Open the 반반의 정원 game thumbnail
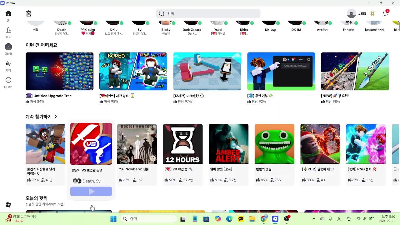Screen dimensions: 400x225 click(x=274, y=144)
